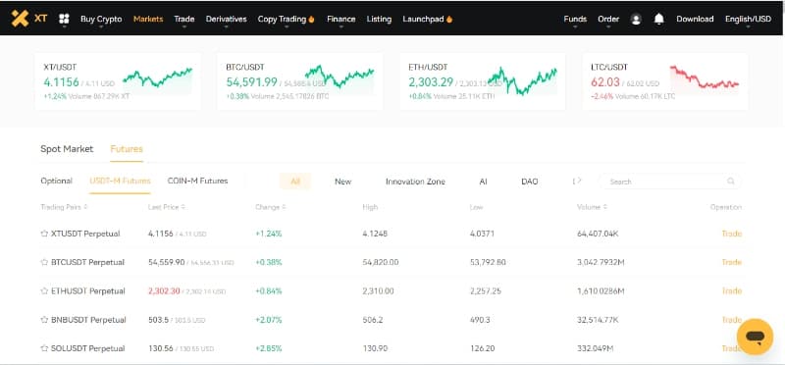
Task: Open BNBUSDT Perpetual row name
Action: pos(88,320)
